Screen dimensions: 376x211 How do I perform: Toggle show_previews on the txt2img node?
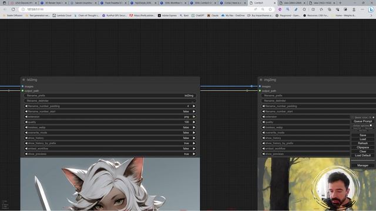pyautogui.click(x=110, y=154)
